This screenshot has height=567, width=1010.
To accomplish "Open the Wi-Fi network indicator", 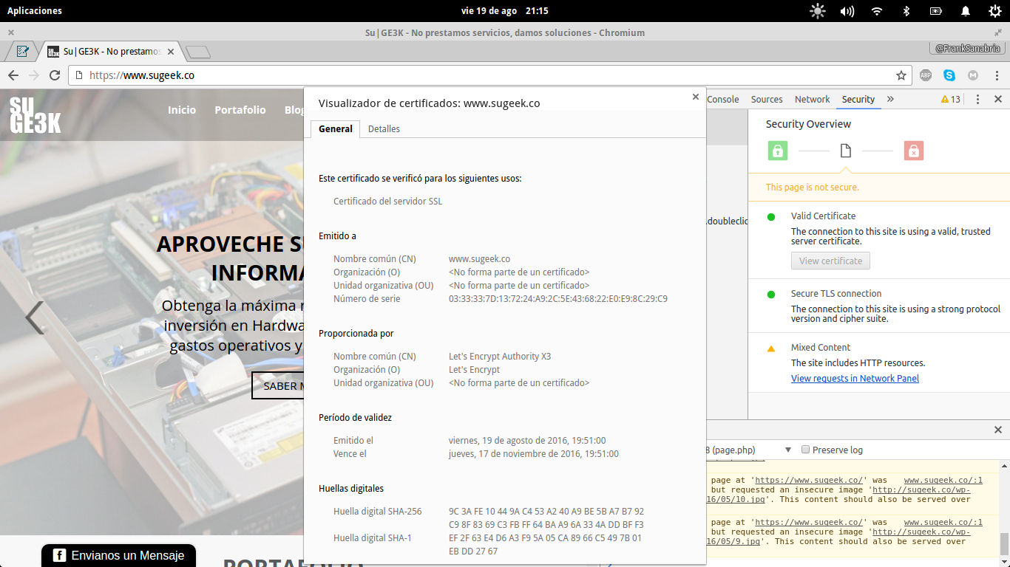I will click(x=877, y=11).
